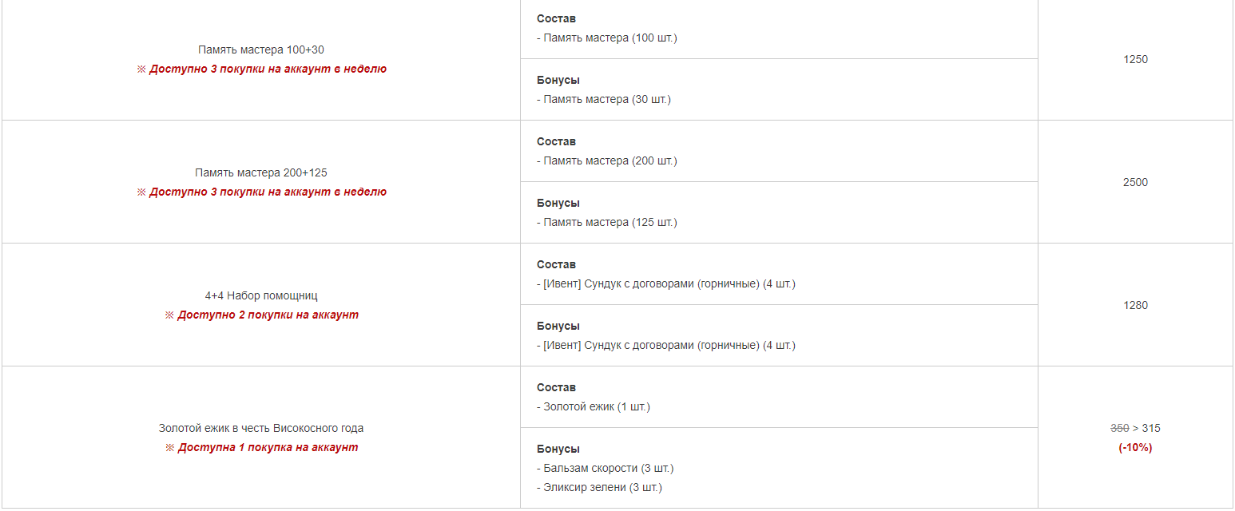The height and width of the screenshot is (511, 1235).
Task: Click the red text Доступно 2 покупки на аккаунт
Action: tap(268, 315)
